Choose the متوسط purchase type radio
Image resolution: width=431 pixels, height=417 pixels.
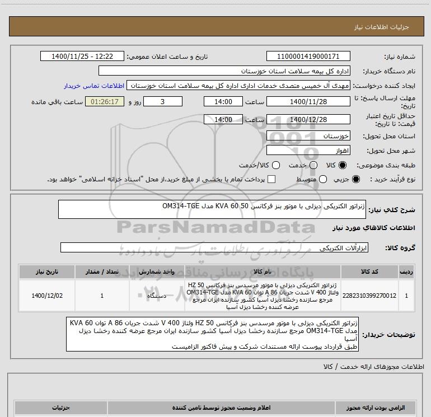[323, 179]
